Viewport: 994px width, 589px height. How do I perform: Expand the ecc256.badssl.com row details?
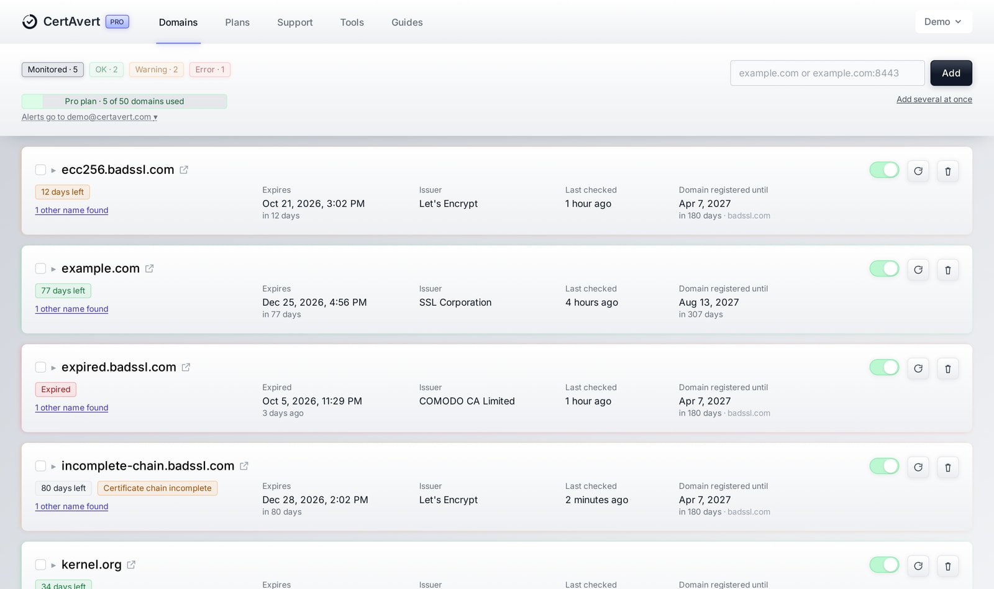53,170
